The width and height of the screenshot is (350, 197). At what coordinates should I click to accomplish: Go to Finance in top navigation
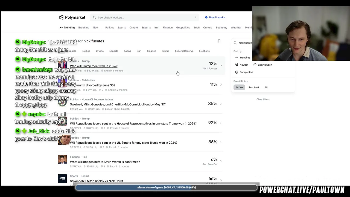(x=168, y=28)
